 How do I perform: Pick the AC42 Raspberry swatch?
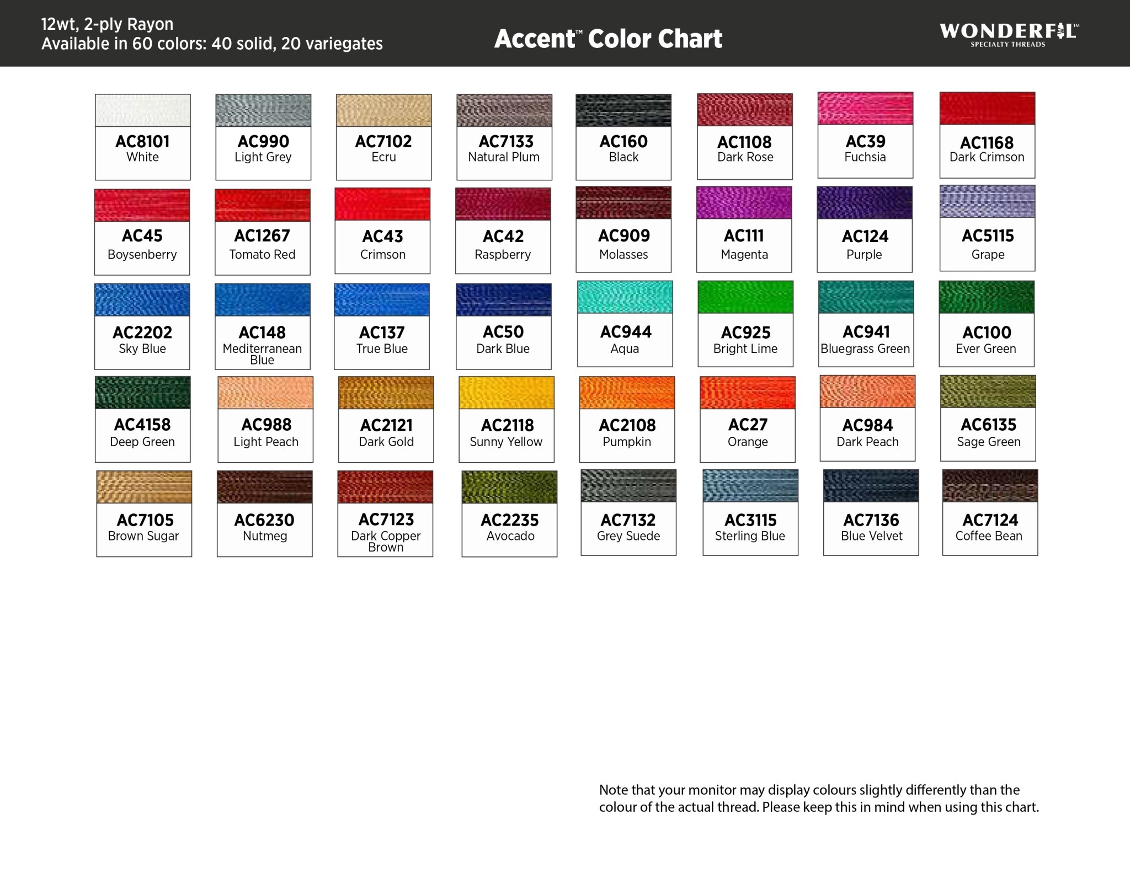(x=503, y=231)
